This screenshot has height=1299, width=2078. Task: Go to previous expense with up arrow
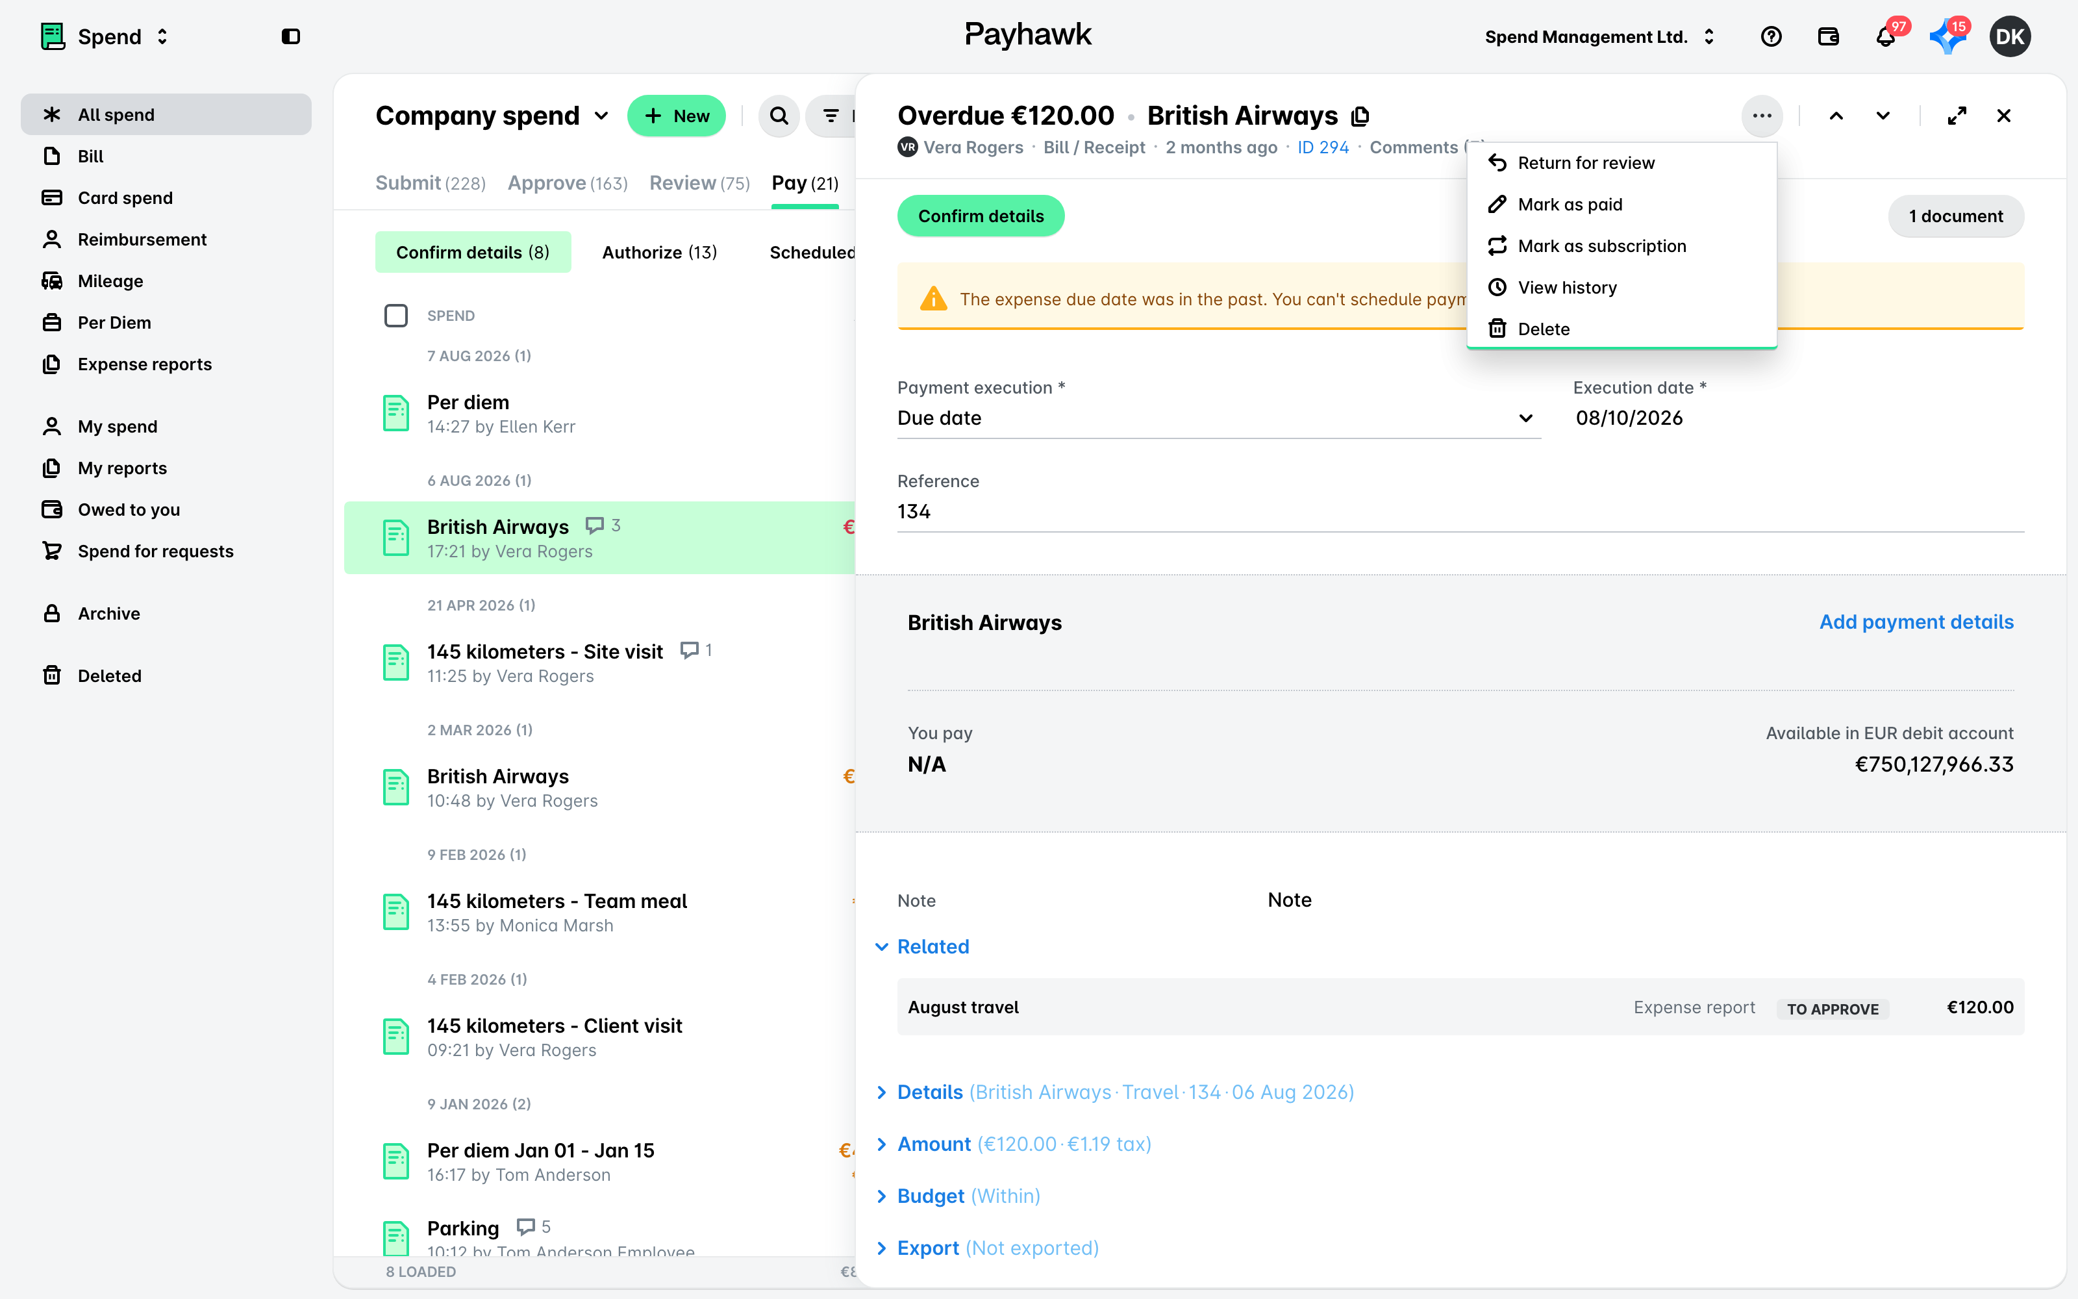pos(1836,116)
